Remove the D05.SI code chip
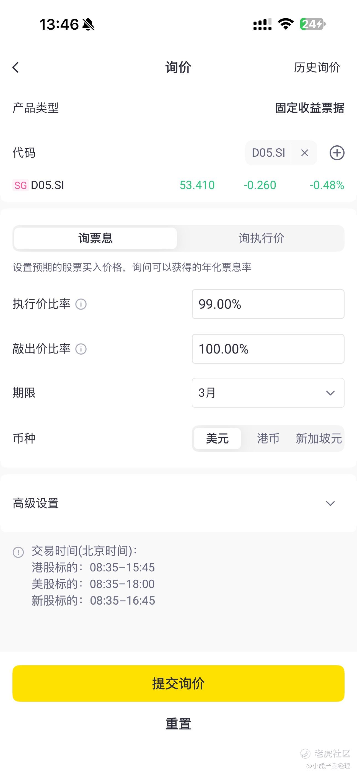The height and width of the screenshot is (774, 357). [304, 153]
